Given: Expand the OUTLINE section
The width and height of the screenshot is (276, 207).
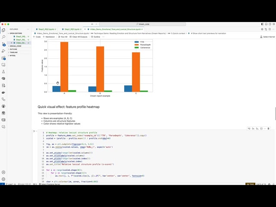Looking at the screenshot, I should (x=13, y=49).
